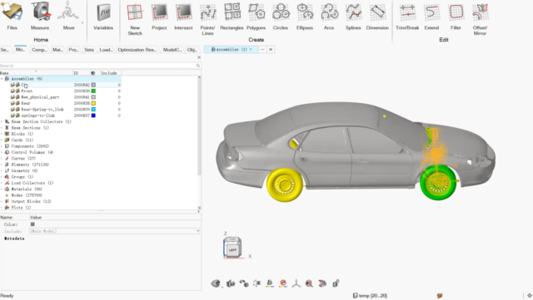The height and width of the screenshot is (300, 533).
Task: Open the Include Main Model dropdown
Action: point(114,231)
